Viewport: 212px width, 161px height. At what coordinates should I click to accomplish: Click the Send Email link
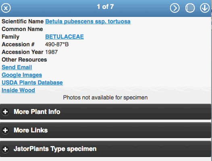(x=17, y=67)
